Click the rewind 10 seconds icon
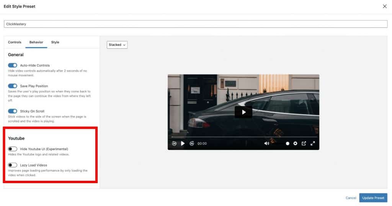Image resolution: width=392 pixels, height=206 pixels. pos(174,143)
